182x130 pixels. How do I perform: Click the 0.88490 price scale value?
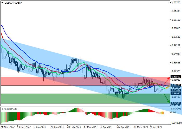click(x=176, y=97)
